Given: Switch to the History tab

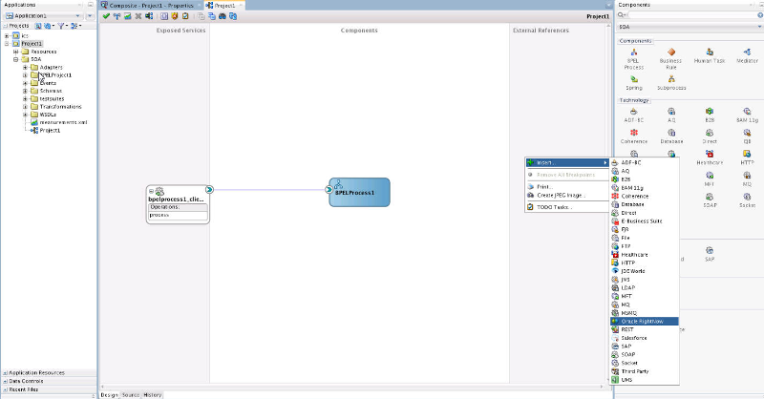Looking at the screenshot, I should (153, 395).
